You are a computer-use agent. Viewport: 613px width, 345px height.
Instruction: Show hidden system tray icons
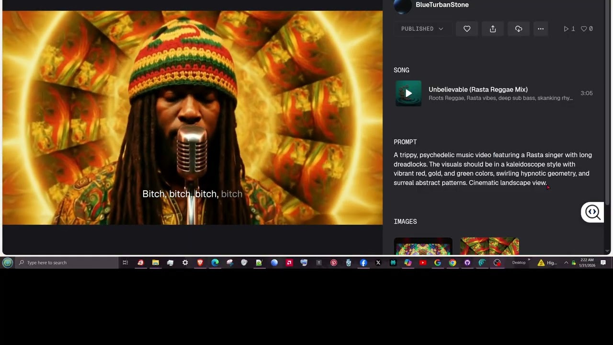coord(566,263)
